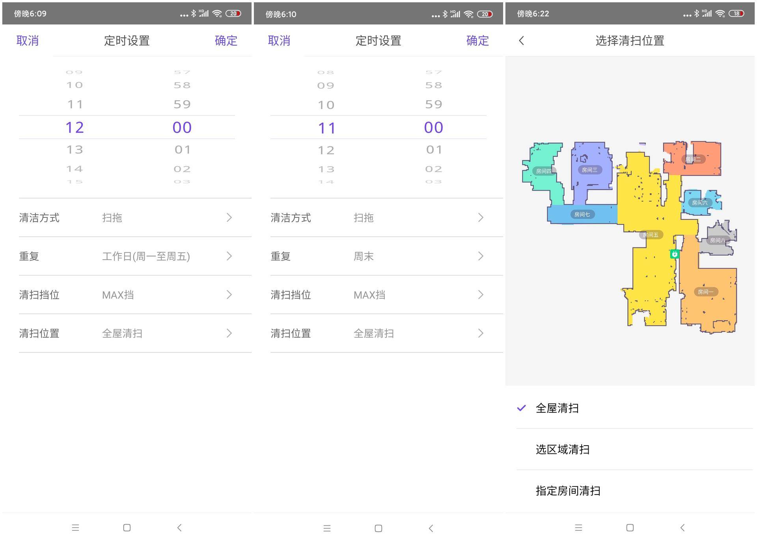Choose 指定房间清扫 option
Viewport: 757px width, 545px height.
coord(567,491)
